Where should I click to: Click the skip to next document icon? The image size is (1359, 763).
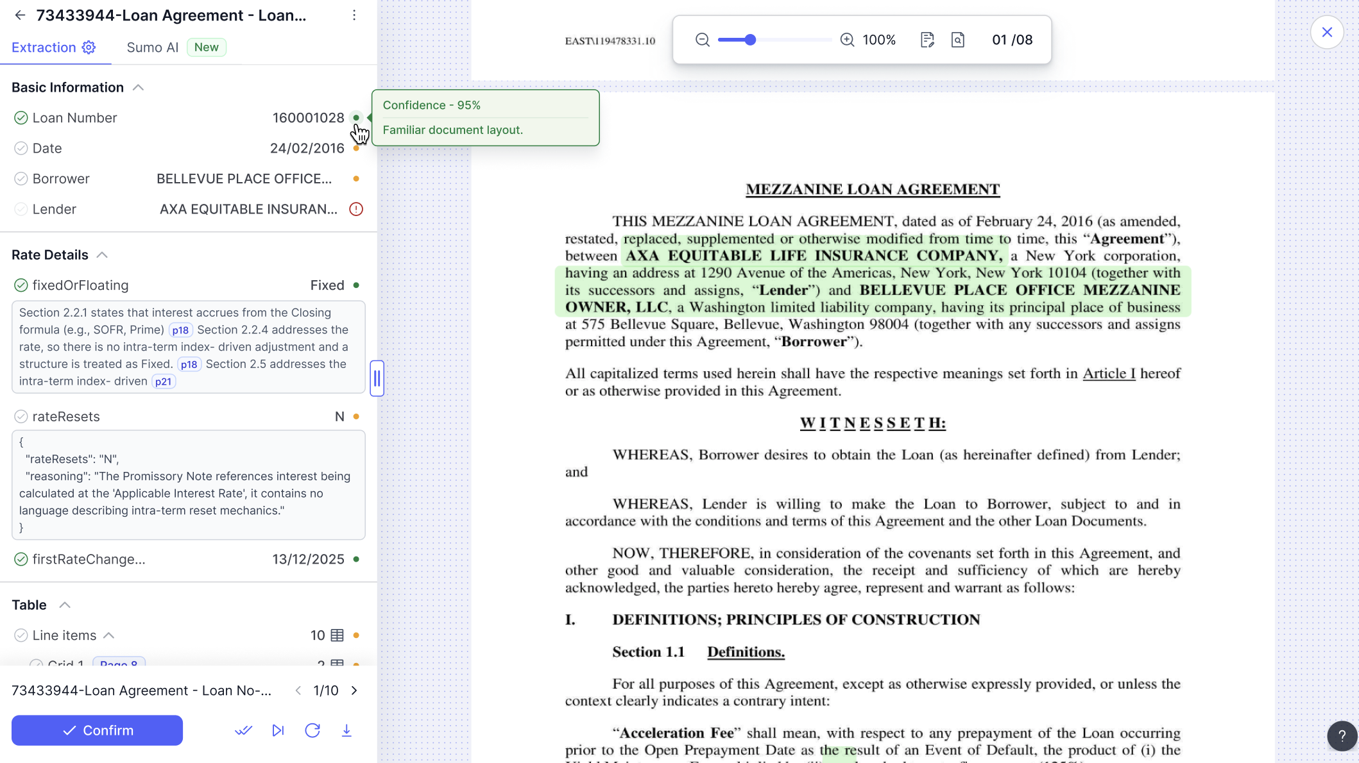pos(278,730)
